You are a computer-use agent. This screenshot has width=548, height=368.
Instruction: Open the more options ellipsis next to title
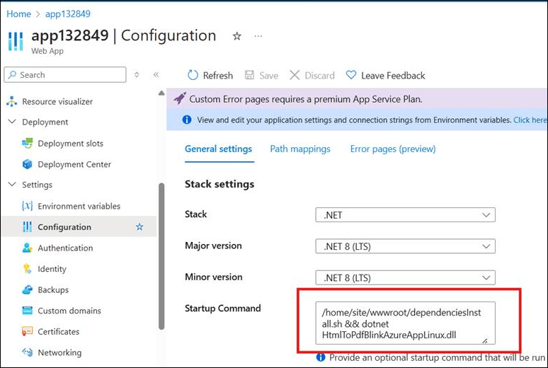258,36
